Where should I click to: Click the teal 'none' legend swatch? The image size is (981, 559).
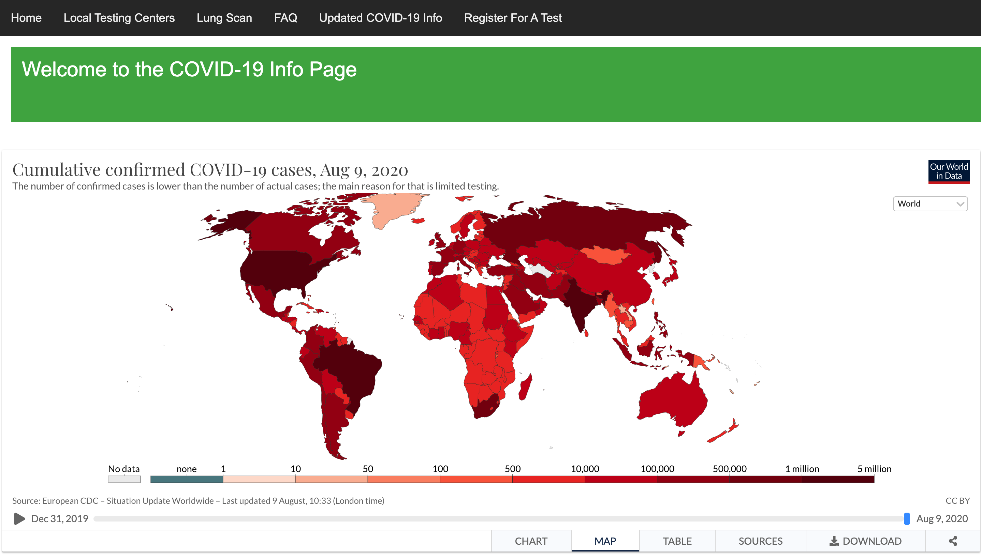[186, 479]
